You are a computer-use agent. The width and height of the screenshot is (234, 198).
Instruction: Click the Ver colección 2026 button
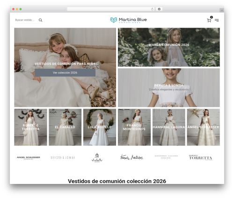[x=65, y=73]
